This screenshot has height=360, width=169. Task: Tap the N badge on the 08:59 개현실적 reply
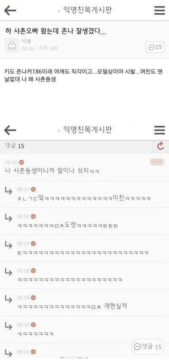[33, 298]
